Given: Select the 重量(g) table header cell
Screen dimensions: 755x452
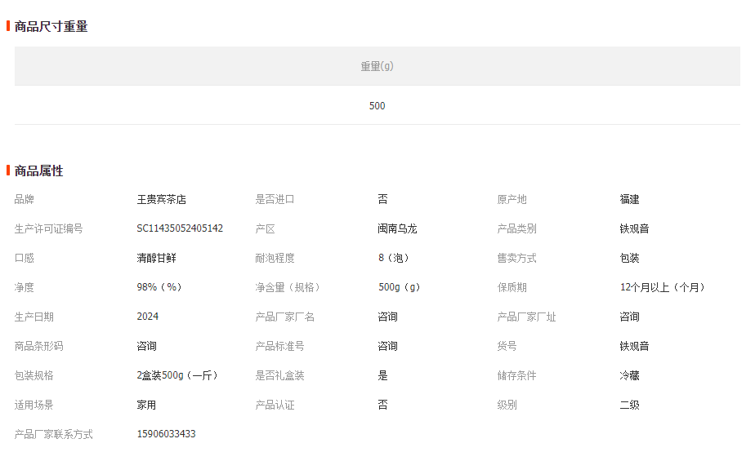Looking at the screenshot, I should point(377,66).
